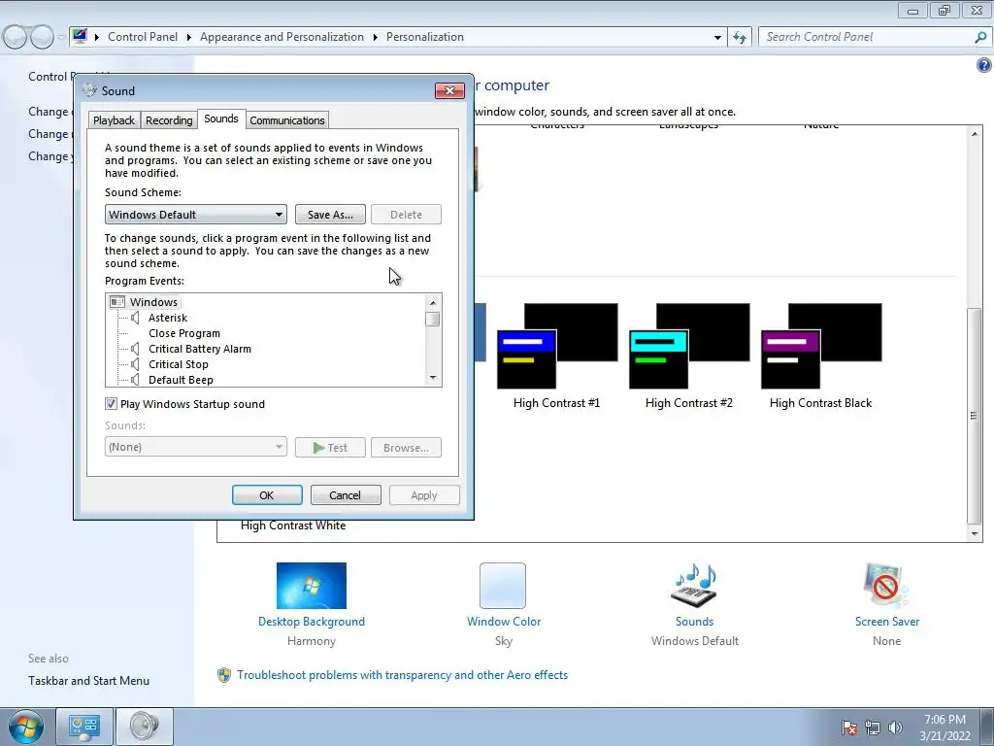Click the volume icon in system tray

tap(895, 728)
